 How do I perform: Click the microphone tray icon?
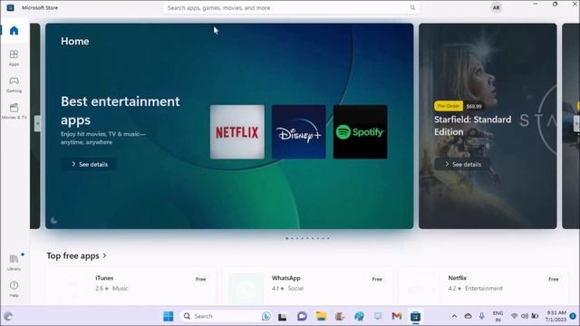[481, 316]
